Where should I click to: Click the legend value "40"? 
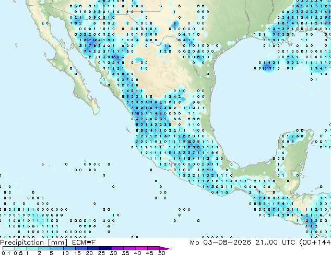pyautogui.click(x=137, y=253)
